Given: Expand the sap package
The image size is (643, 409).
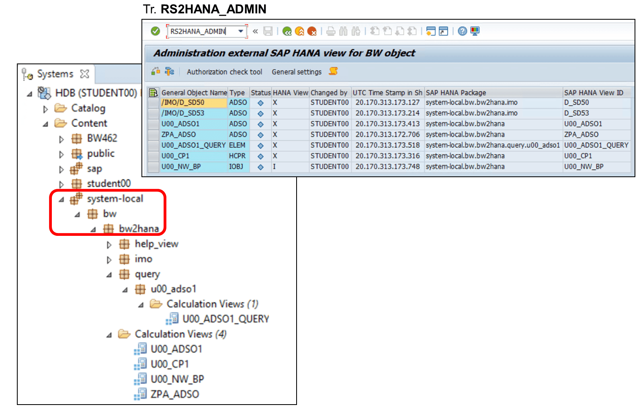Looking at the screenshot, I should [x=61, y=170].
